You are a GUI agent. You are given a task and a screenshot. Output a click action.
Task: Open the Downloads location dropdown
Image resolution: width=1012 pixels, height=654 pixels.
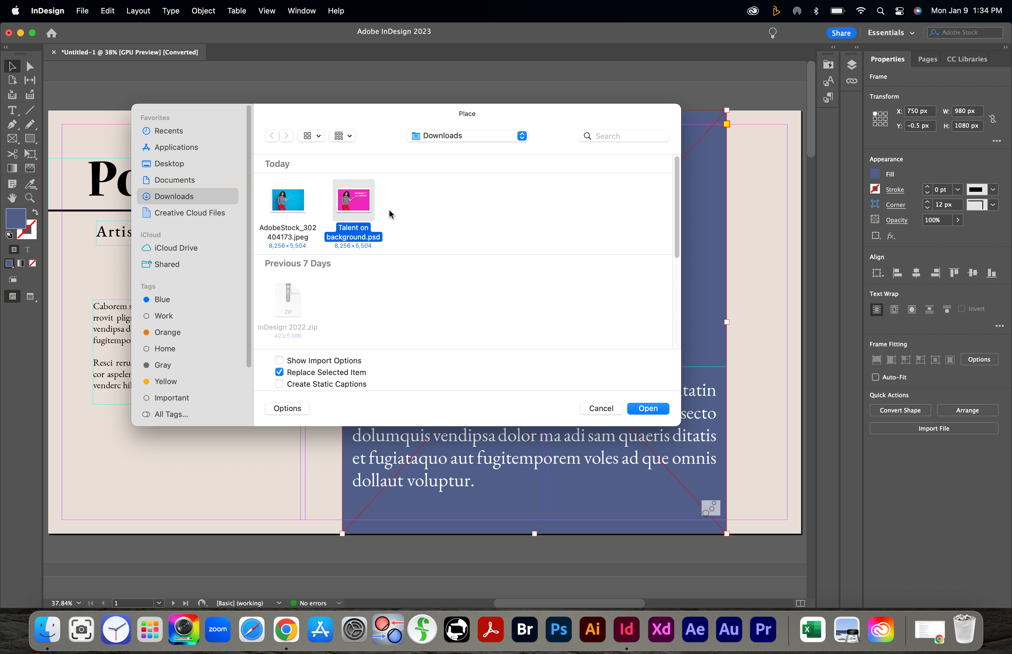coord(467,136)
